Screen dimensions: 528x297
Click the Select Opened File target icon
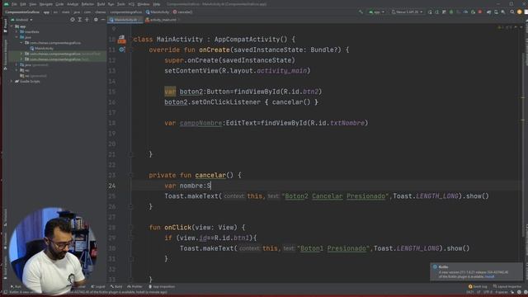(x=73, y=20)
